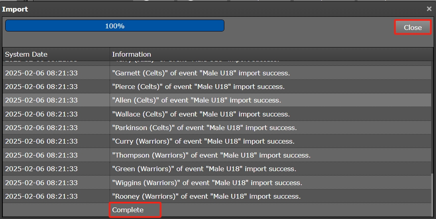Click the timestamp in the Rooney row
The image size is (436, 219).
41,196
